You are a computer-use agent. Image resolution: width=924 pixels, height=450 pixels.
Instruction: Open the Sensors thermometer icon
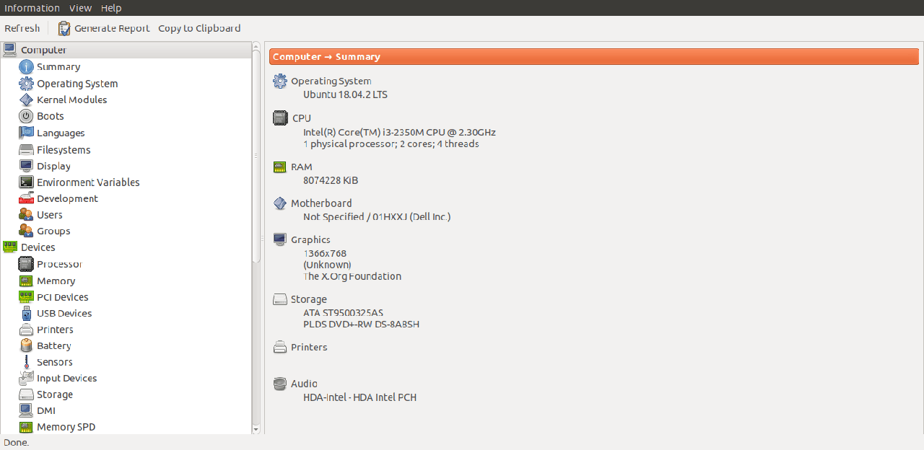coord(26,362)
